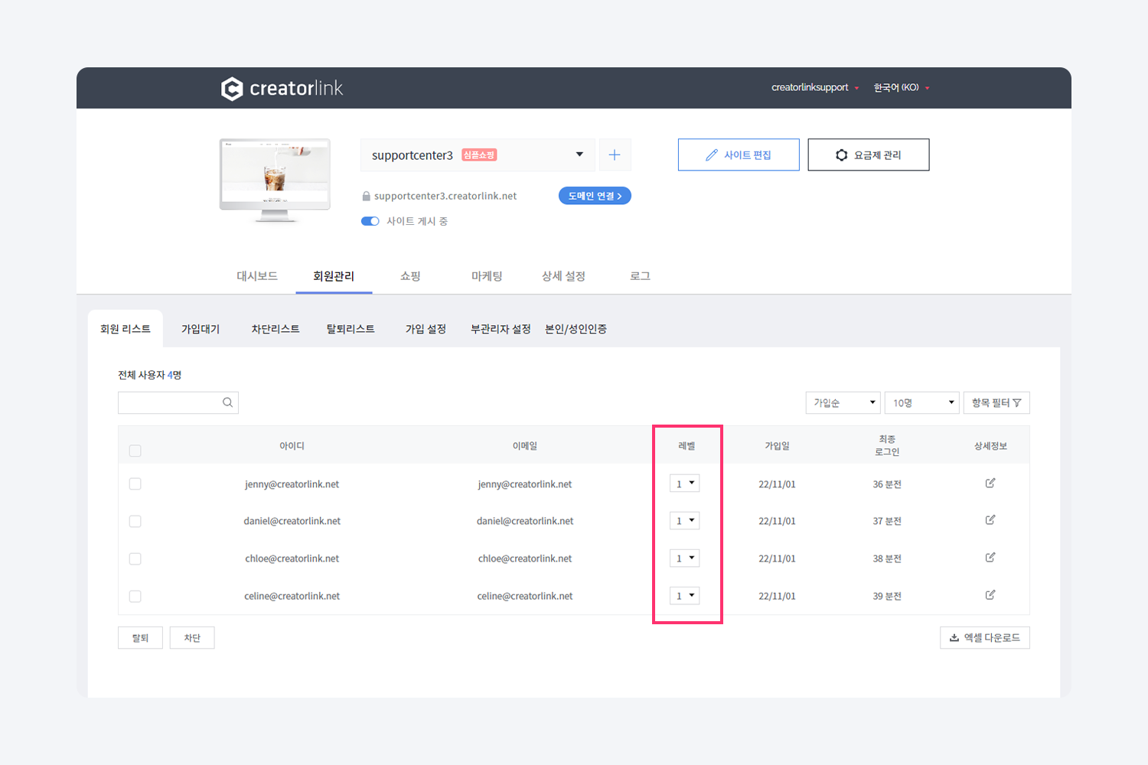Add a new site with plus icon
The width and height of the screenshot is (1148, 765).
coord(615,155)
